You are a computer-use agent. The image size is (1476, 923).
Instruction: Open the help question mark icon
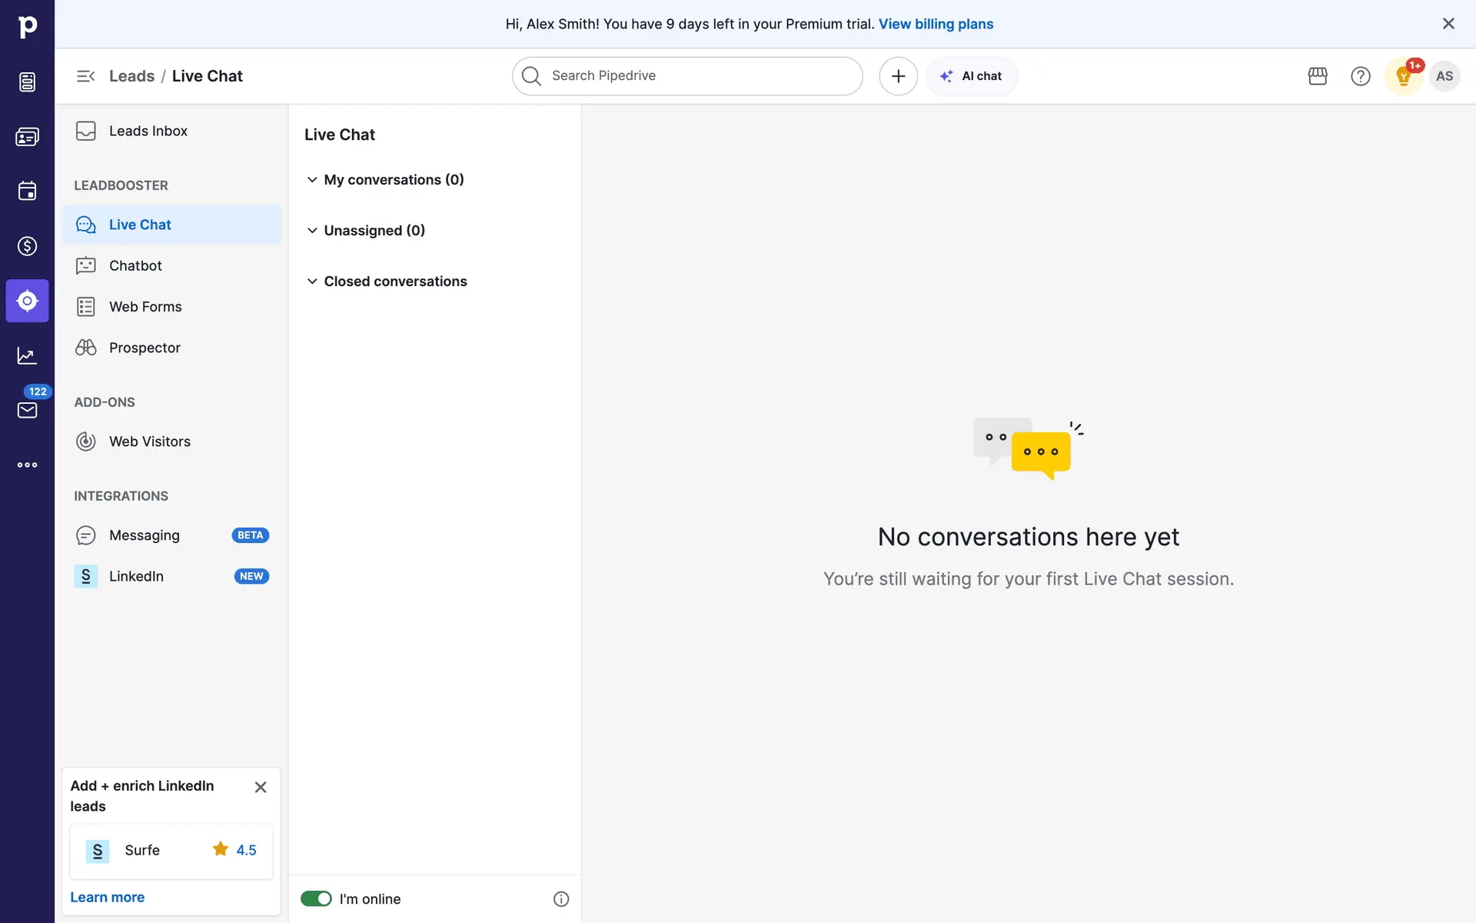(x=1360, y=76)
